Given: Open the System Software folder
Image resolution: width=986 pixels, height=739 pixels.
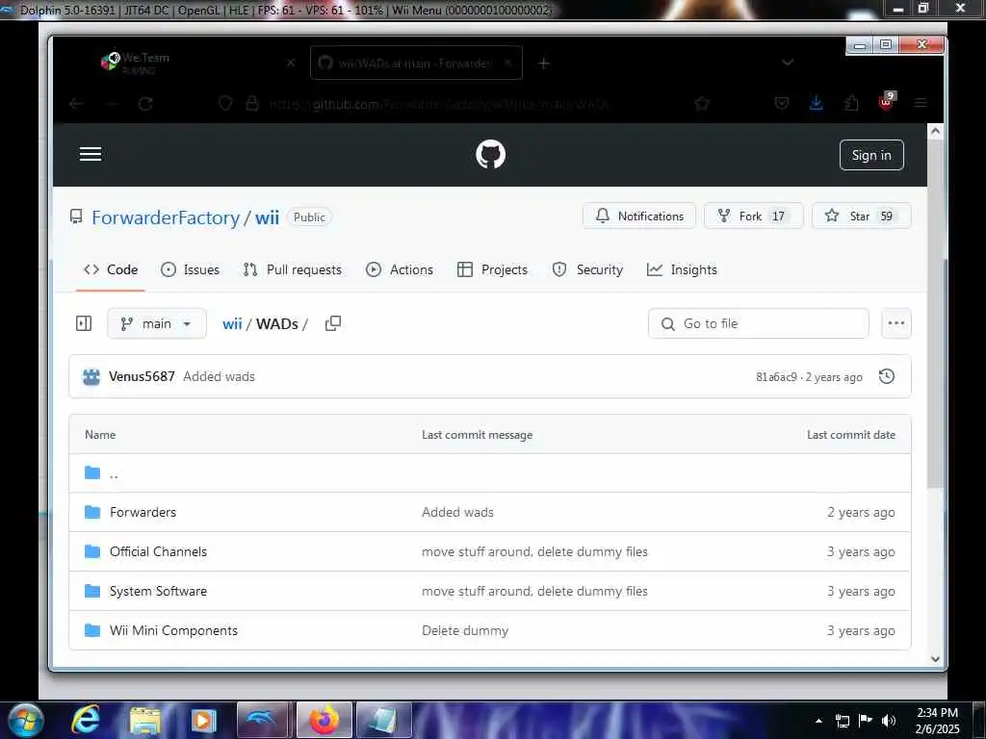Looking at the screenshot, I should click(x=158, y=592).
